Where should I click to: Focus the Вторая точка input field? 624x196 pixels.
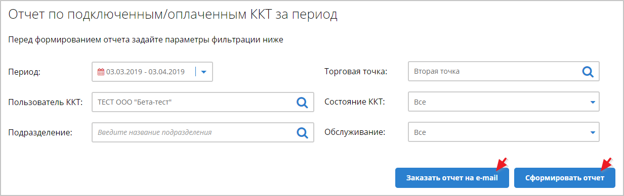click(x=504, y=72)
